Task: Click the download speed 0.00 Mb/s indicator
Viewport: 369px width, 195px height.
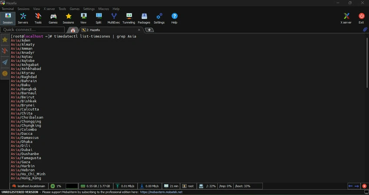Action: (x=149, y=186)
